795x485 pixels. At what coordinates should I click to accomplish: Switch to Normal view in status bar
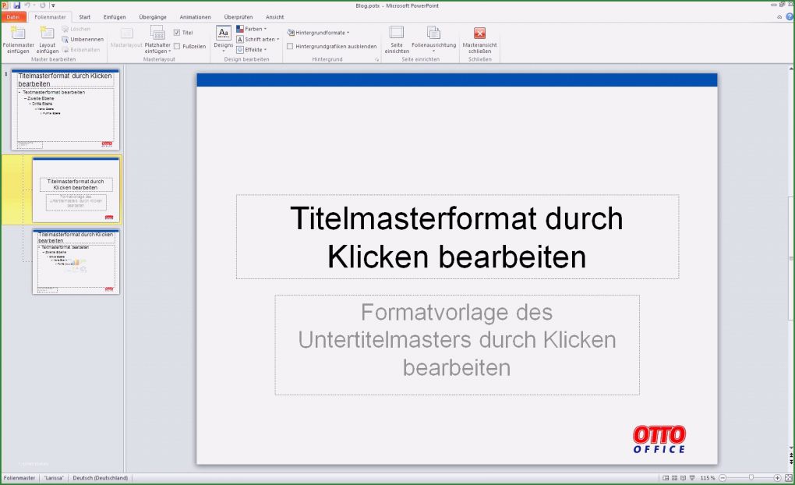tap(665, 476)
